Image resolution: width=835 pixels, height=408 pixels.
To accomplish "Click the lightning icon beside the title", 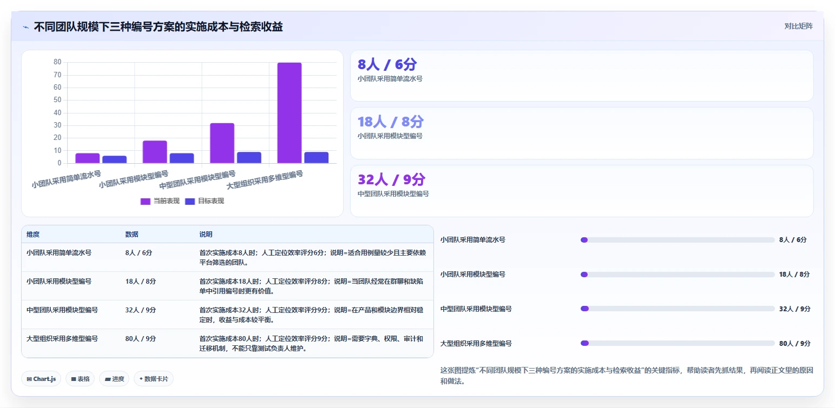I will [26, 27].
